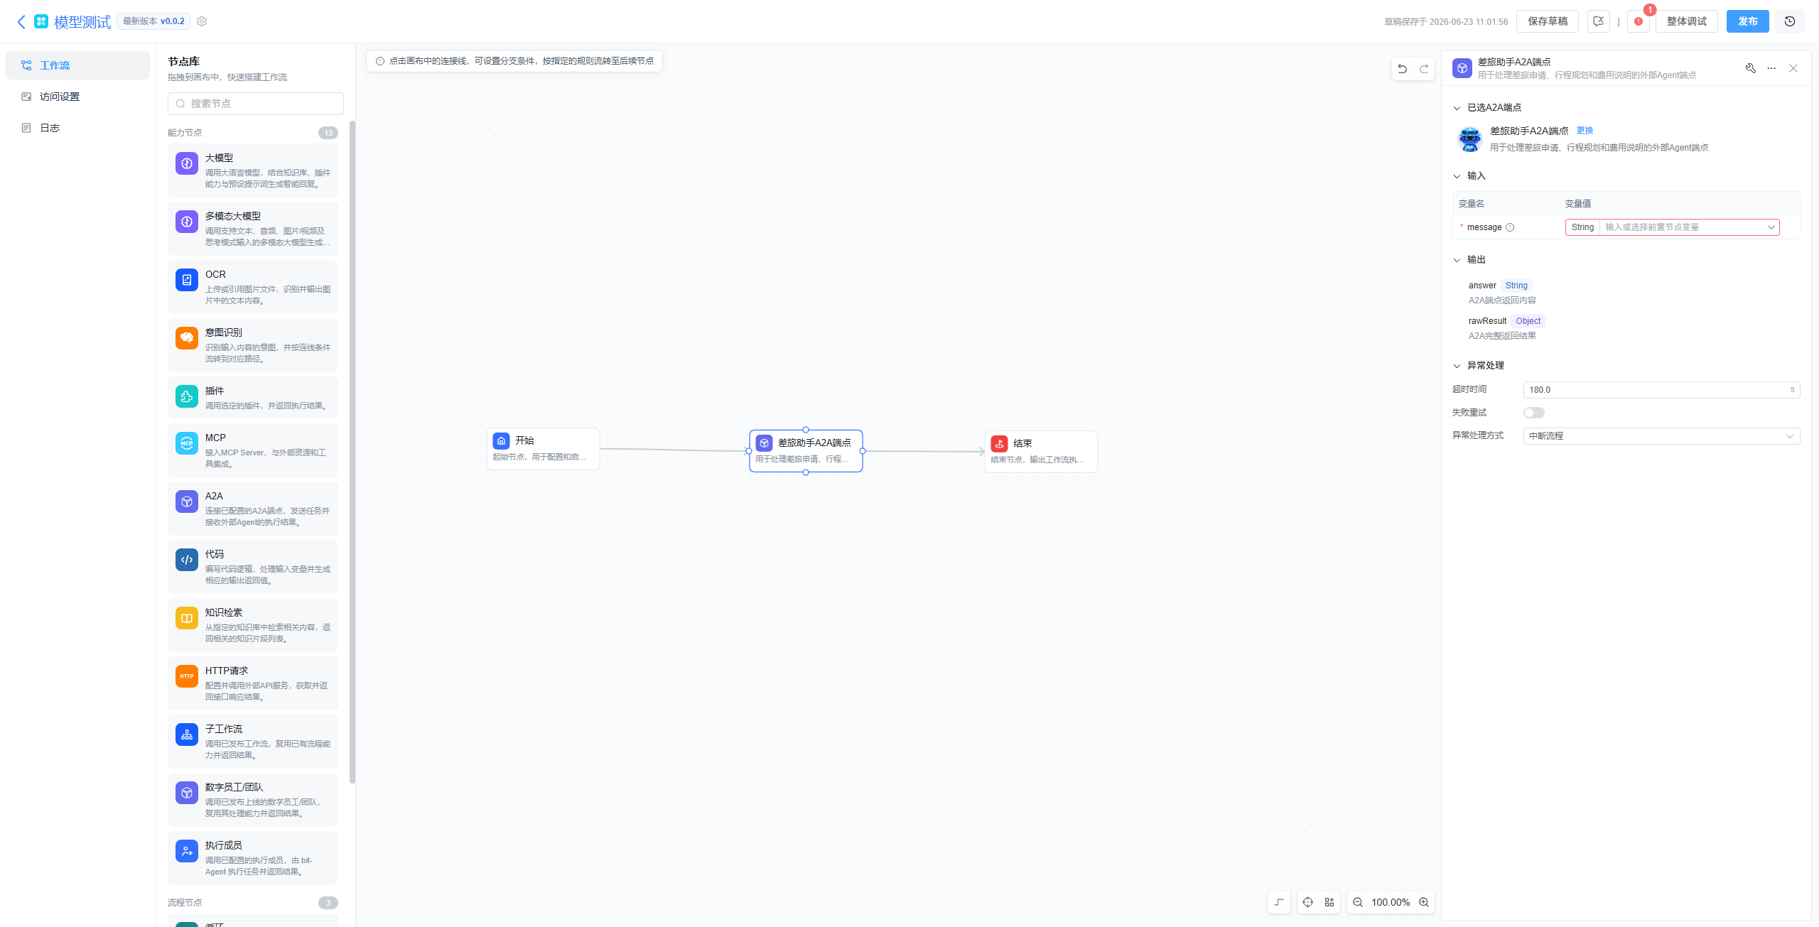Viewport: 1819px width, 927px height.
Task: Click the red error alert icon
Action: 1638,21
